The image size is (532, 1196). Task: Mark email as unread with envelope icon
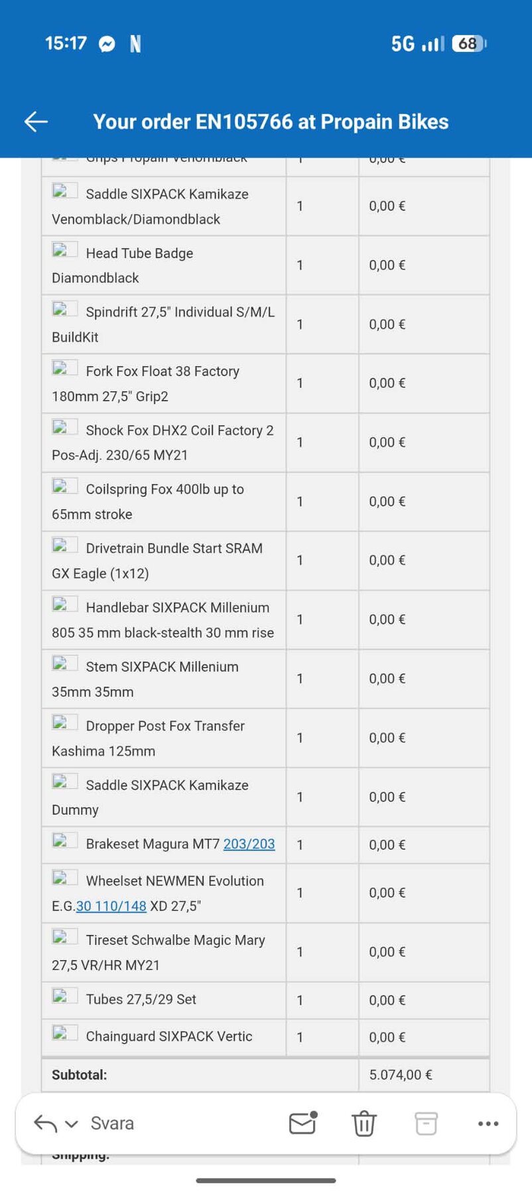click(303, 1122)
